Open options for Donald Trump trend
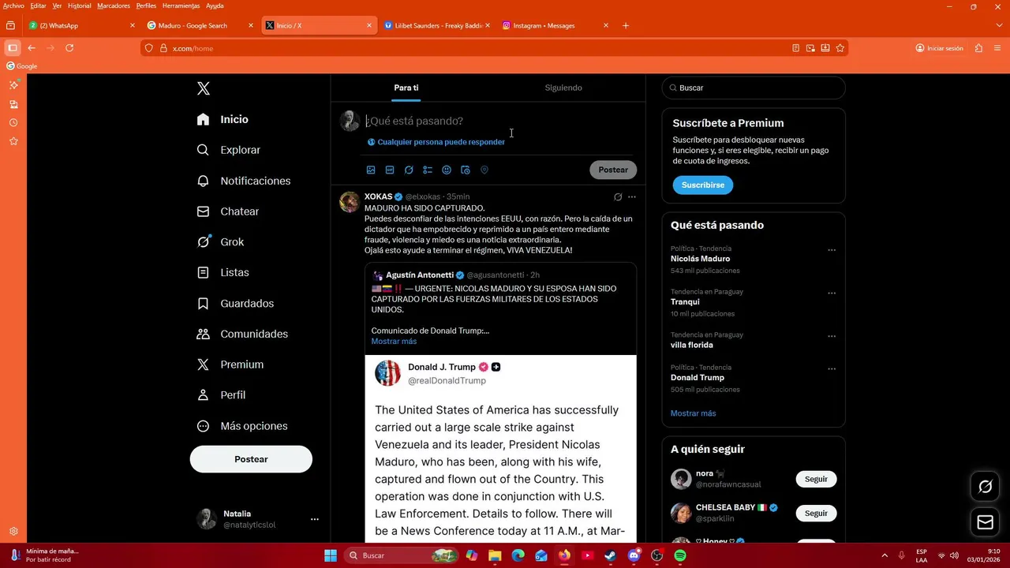This screenshot has width=1010, height=568. tap(832, 368)
